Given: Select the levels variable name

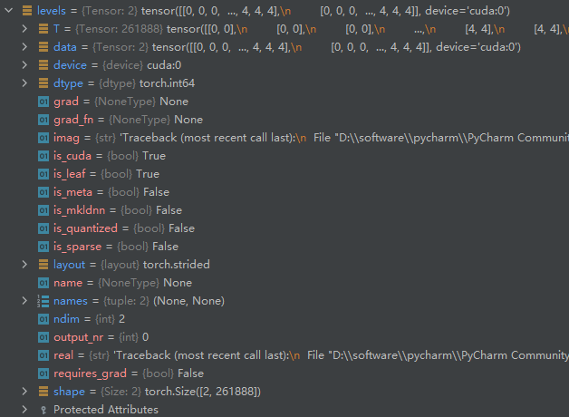Looking at the screenshot, I should [51, 11].
